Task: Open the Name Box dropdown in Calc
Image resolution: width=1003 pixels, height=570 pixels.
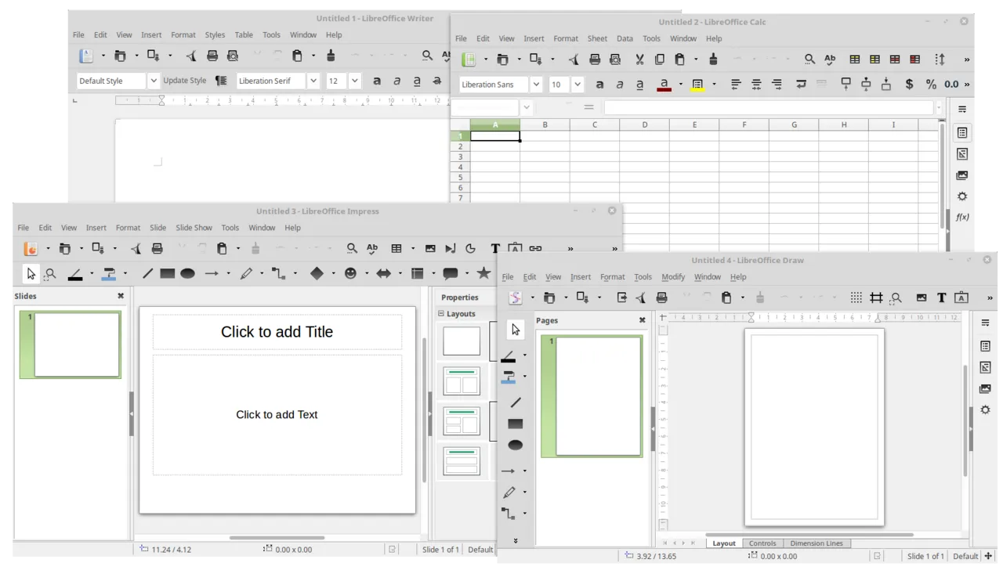Action: [x=527, y=107]
